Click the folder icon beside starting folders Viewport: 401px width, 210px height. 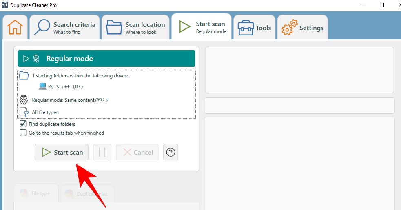pos(24,76)
